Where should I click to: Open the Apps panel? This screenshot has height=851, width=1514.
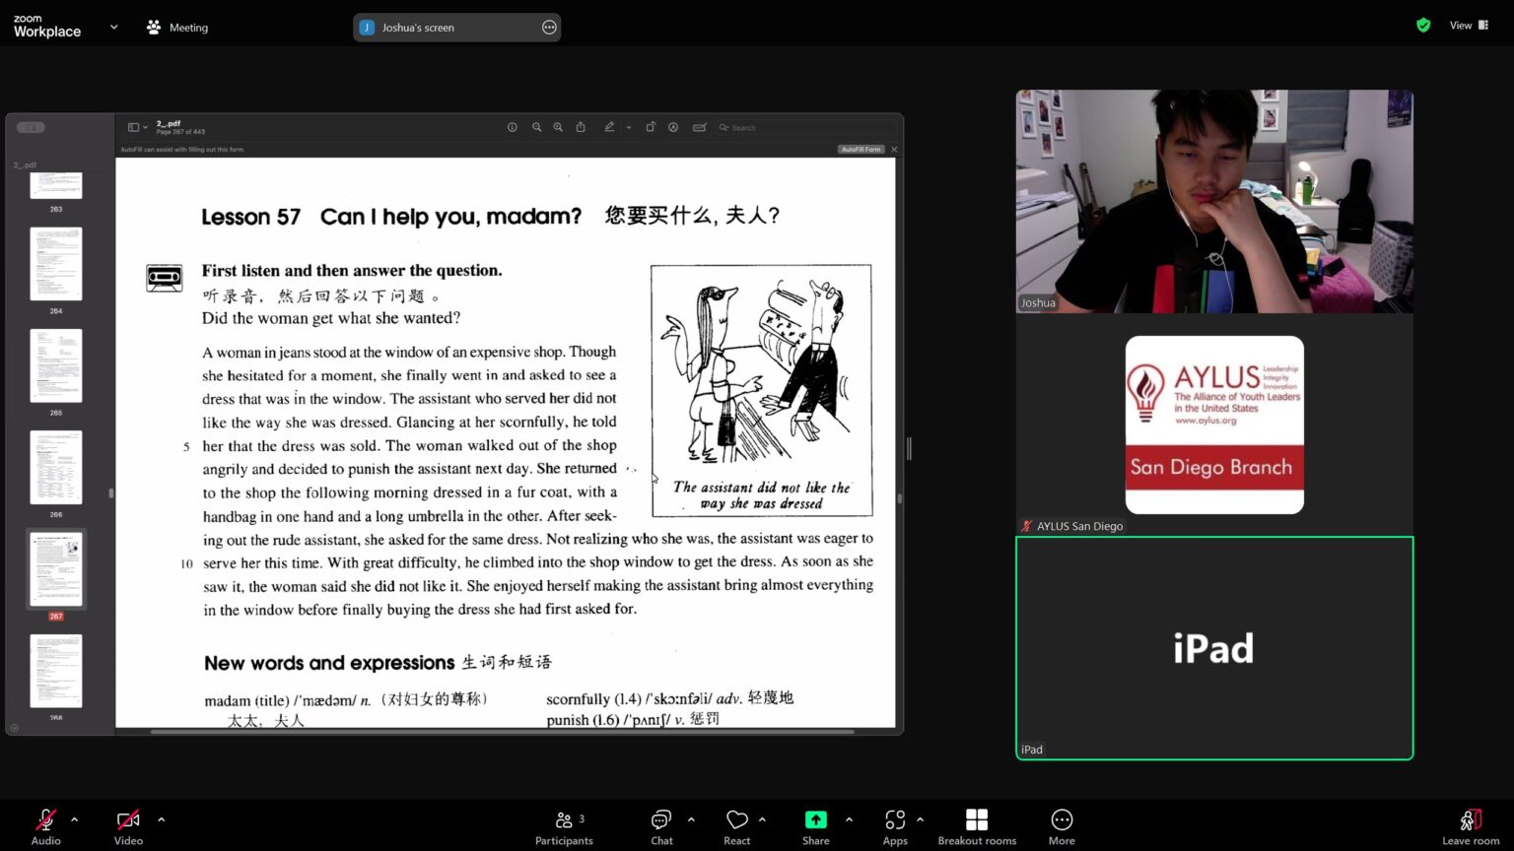pos(895,826)
